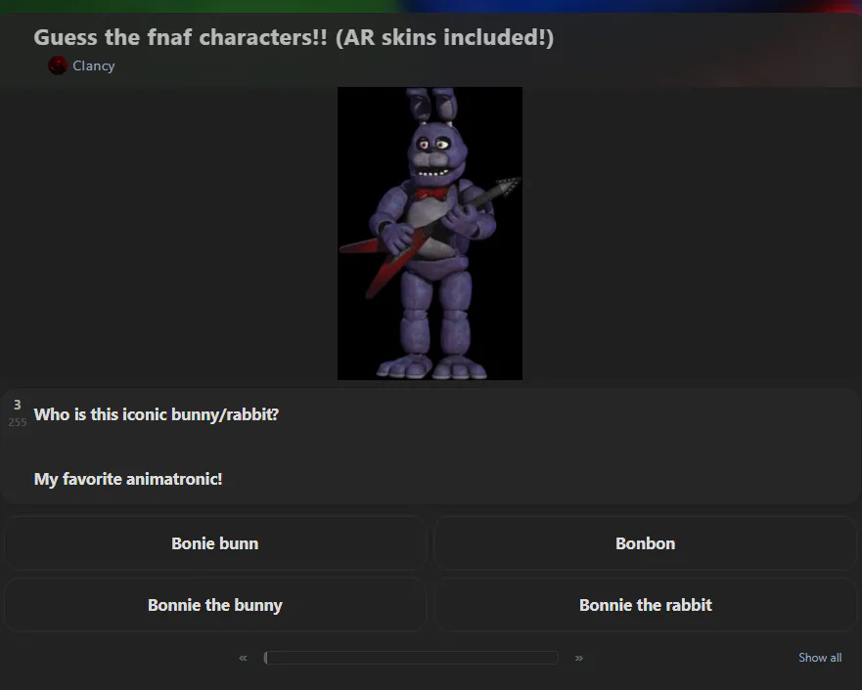Click Bonnie's red bow tie in image
Viewport: 862px width, 690px height.
tap(431, 194)
